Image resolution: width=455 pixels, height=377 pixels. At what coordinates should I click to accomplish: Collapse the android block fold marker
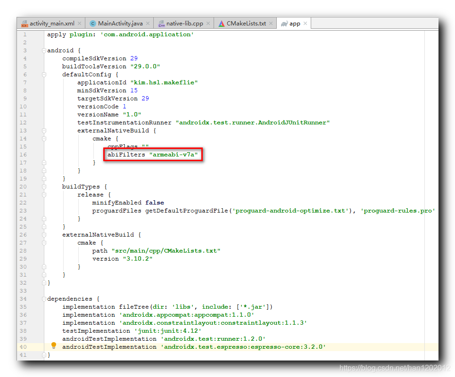tap(44, 50)
